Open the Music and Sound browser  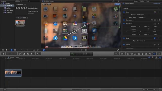pyautogui.click(x=135, y=54)
